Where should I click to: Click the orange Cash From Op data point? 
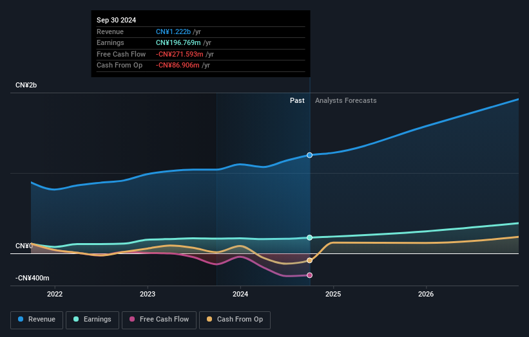coord(309,260)
